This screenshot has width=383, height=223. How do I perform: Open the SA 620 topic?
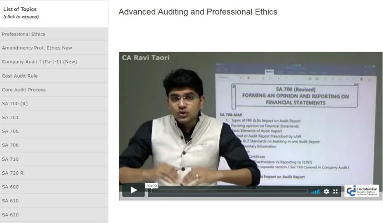pyautogui.click(x=54, y=215)
